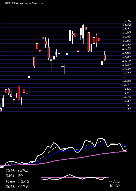Select the 32.16 price level label
136x191 pixels.
pyautogui.click(x=127, y=22)
